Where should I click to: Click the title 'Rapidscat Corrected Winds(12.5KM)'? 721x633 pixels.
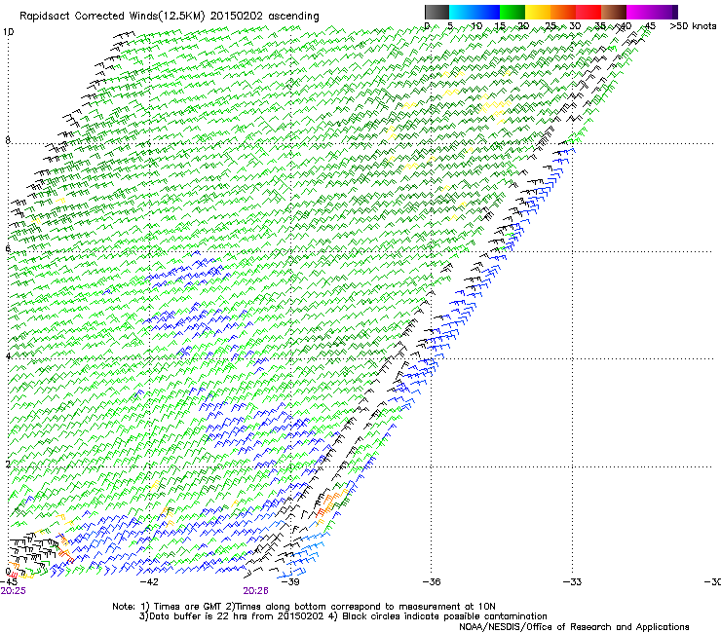pos(113,17)
